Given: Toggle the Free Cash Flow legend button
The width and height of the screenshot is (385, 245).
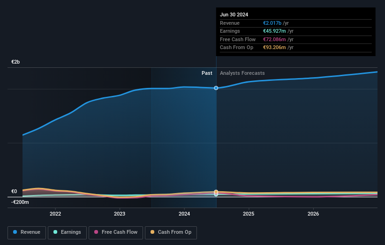Looking at the screenshot, I should coord(116,232).
